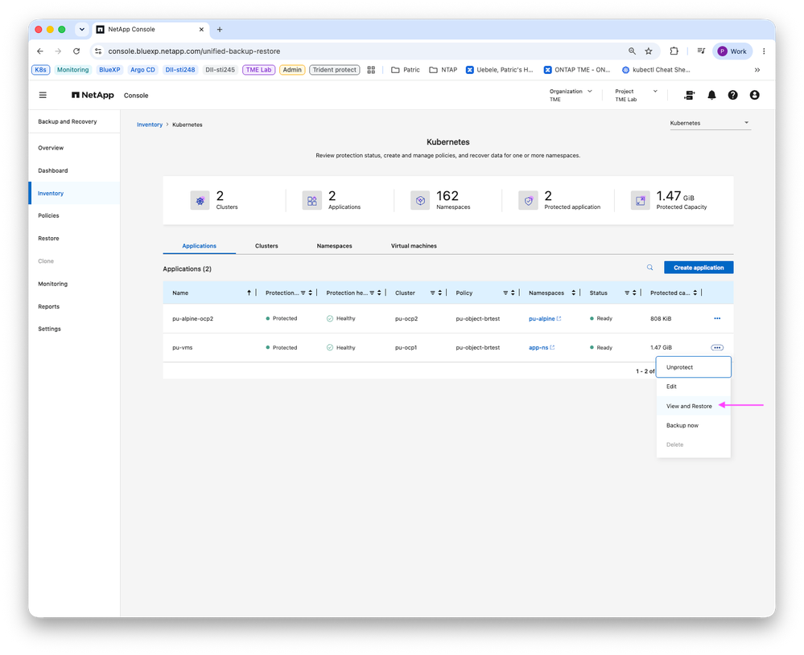The width and height of the screenshot is (804, 655).
Task: Open the hamburger navigation menu
Action: click(x=43, y=96)
